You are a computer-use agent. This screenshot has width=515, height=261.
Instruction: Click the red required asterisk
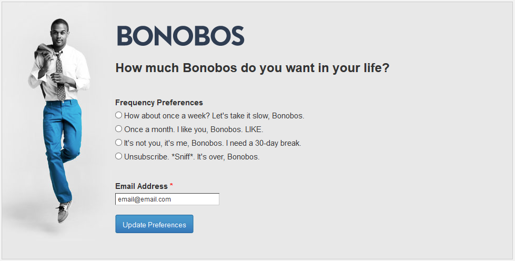(x=171, y=186)
